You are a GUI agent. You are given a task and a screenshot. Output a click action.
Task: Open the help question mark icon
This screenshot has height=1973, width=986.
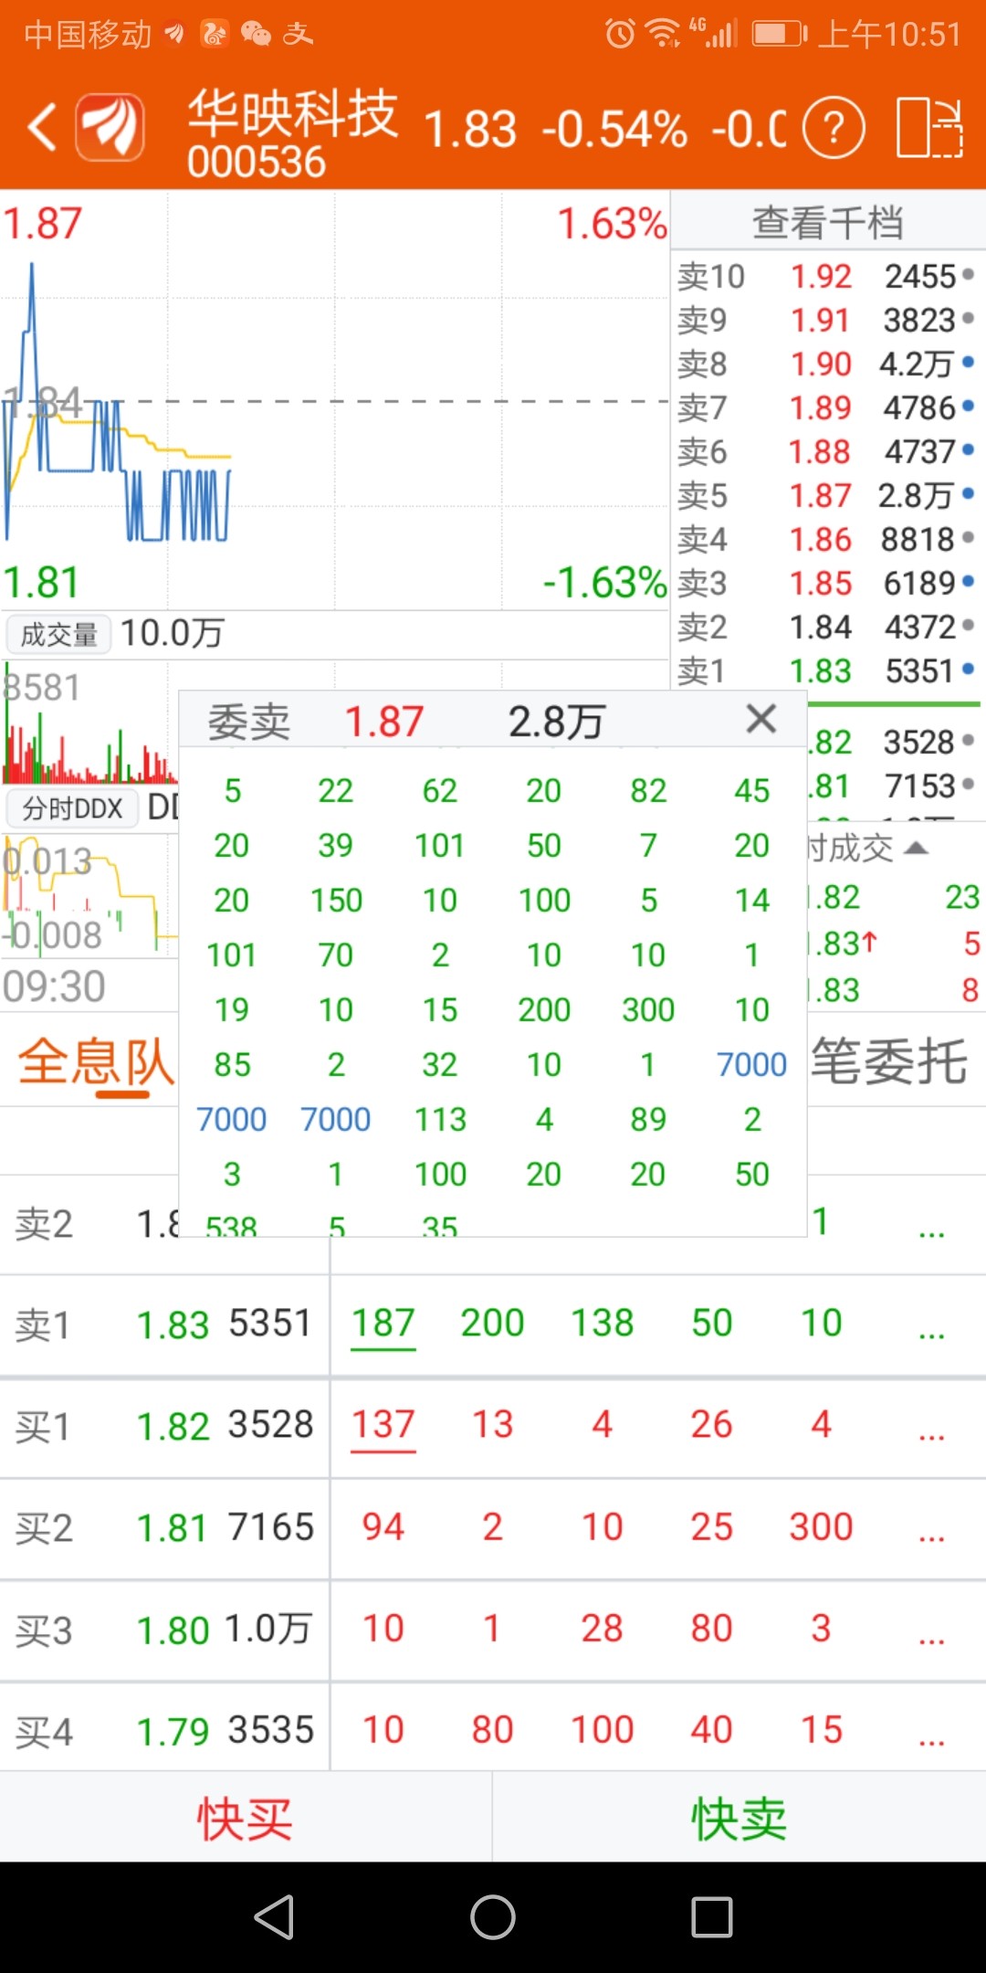point(834,127)
